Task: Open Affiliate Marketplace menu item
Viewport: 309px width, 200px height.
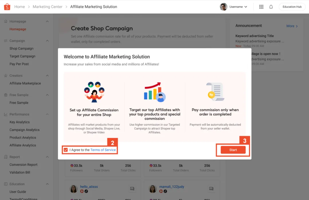Action: click(25, 83)
